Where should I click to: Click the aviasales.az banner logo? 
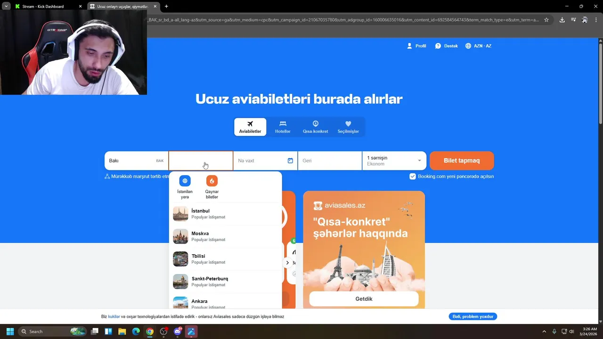(340, 205)
